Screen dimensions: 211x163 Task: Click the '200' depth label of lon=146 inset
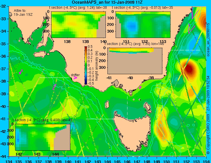tap(102, 61)
